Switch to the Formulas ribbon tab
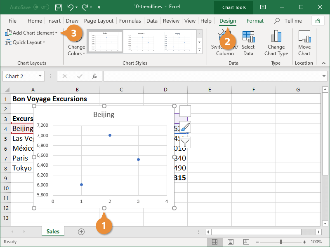The image size is (330, 247). [130, 21]
